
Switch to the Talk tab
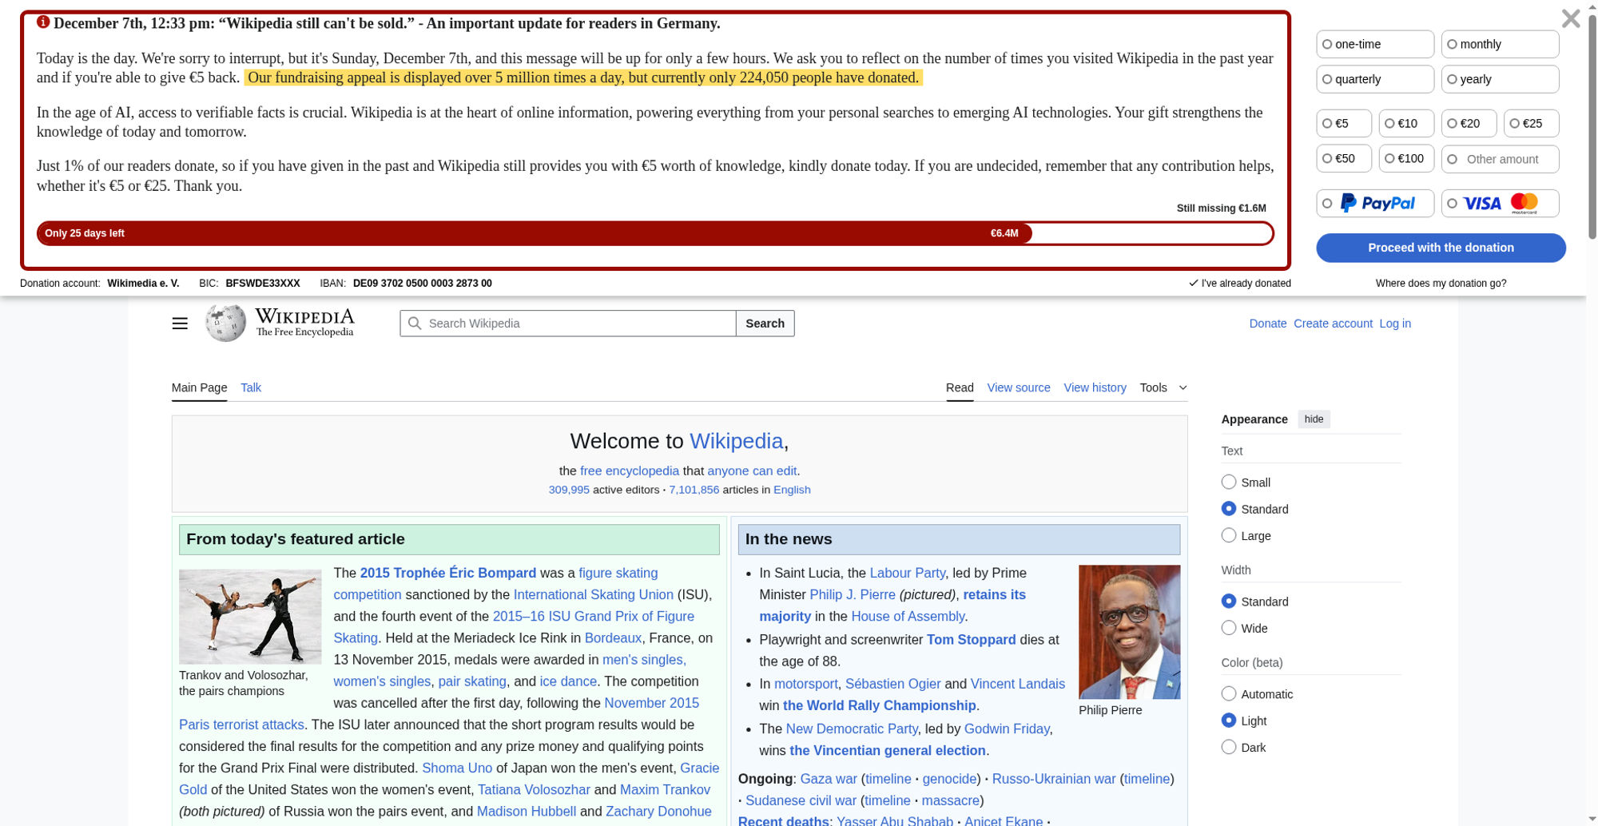[251, 387]
